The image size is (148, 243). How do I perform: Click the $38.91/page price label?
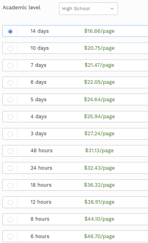pos(99,202)
